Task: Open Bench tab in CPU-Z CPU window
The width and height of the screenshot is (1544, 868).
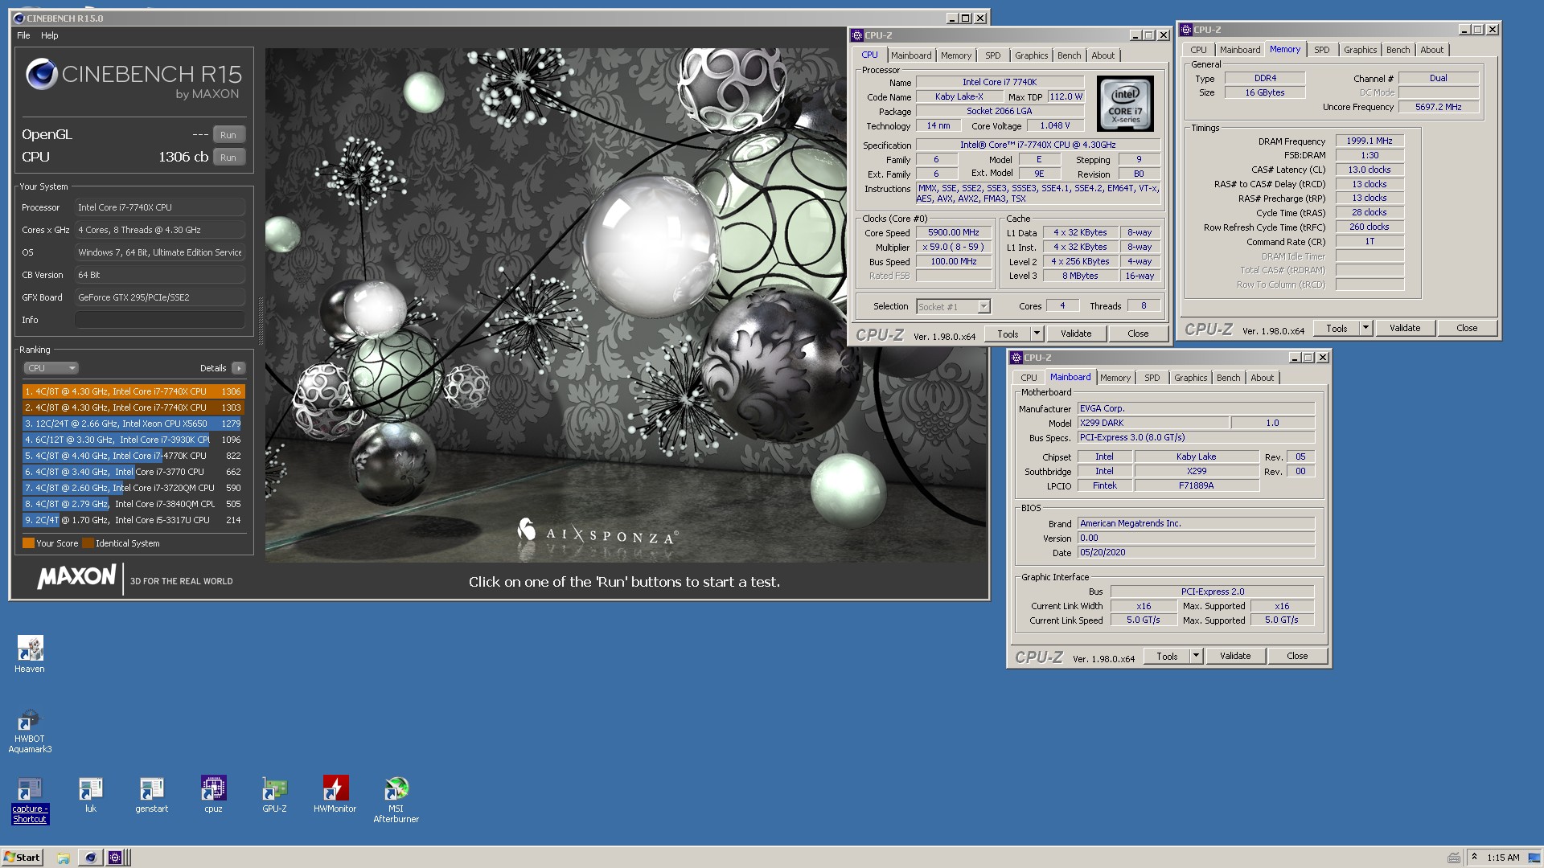Action: 1069,55
